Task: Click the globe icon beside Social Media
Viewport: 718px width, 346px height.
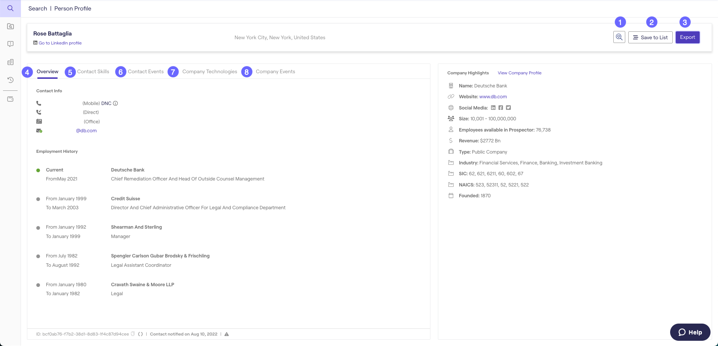Action: point(451,108)
